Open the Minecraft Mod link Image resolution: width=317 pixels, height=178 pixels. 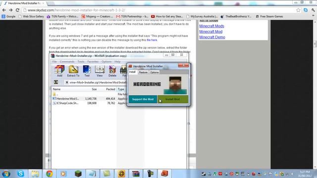coord(211,32)
